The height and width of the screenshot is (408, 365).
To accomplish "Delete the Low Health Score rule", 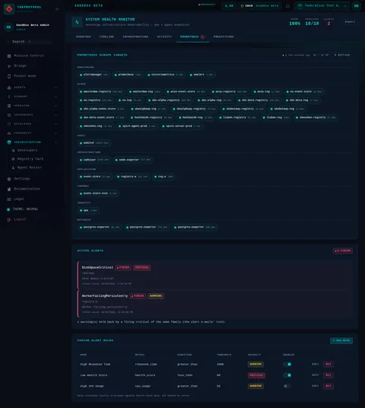I will (328, 375).
